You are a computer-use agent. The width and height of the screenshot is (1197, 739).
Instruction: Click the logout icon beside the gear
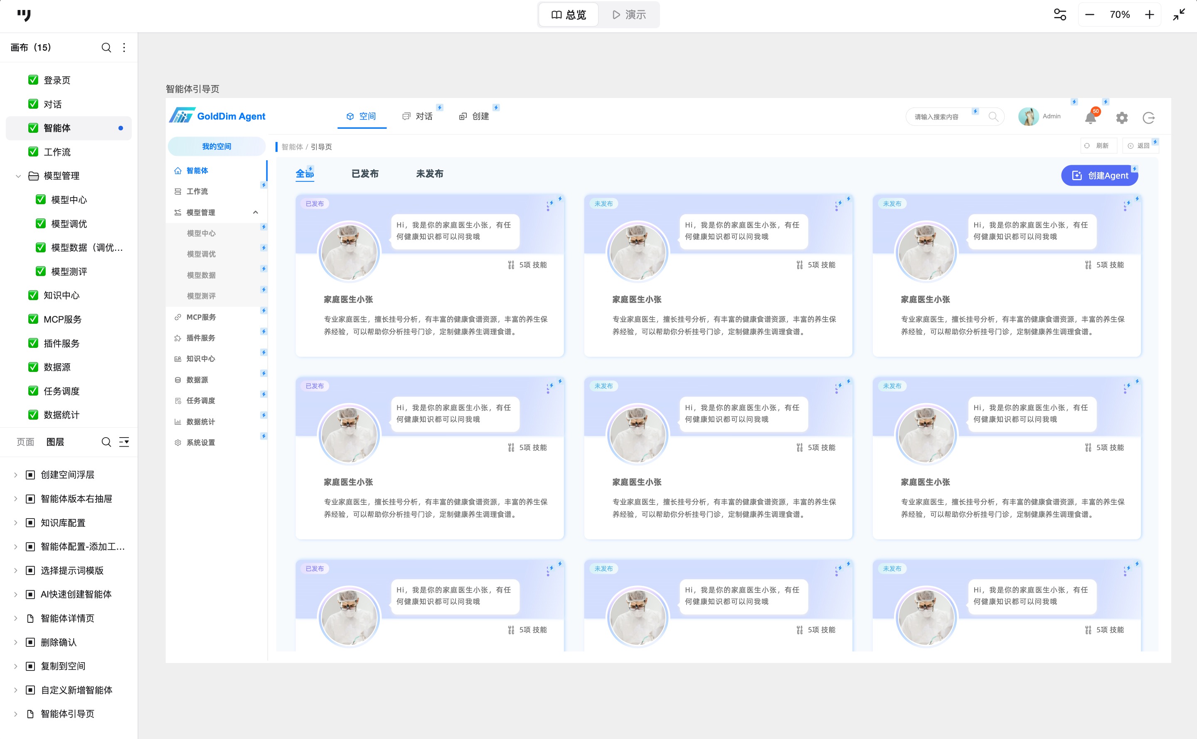[x=1148, y=118]
